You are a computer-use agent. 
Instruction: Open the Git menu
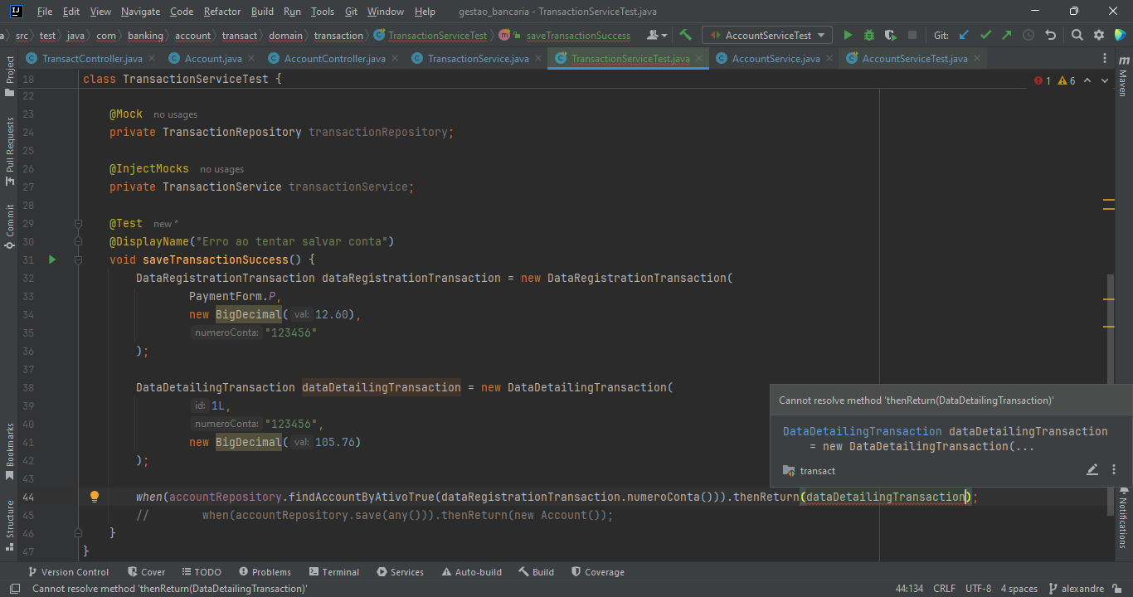pyautogui.click(x=351, y=12)
